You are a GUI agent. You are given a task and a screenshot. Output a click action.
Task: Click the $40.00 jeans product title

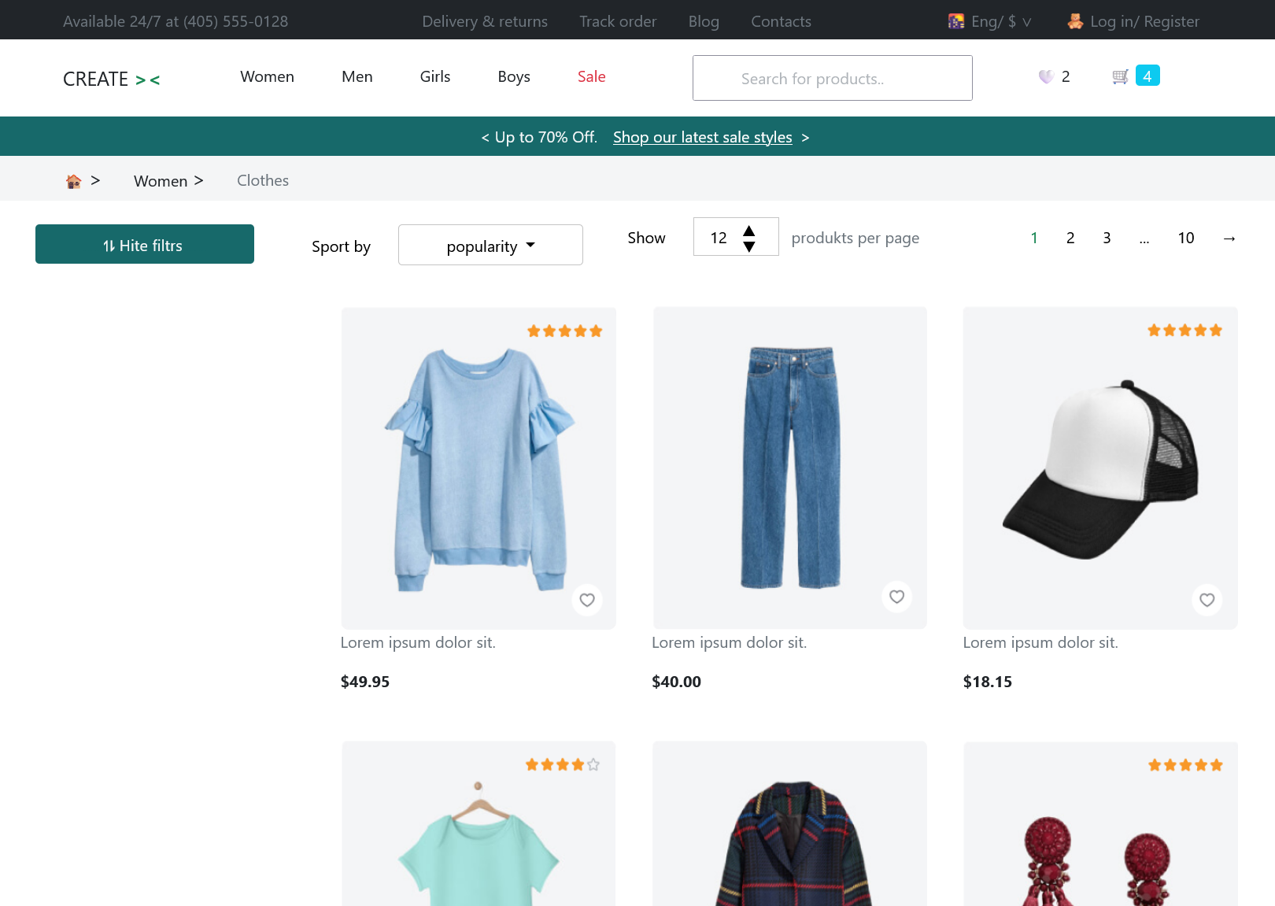click(729, 642)
